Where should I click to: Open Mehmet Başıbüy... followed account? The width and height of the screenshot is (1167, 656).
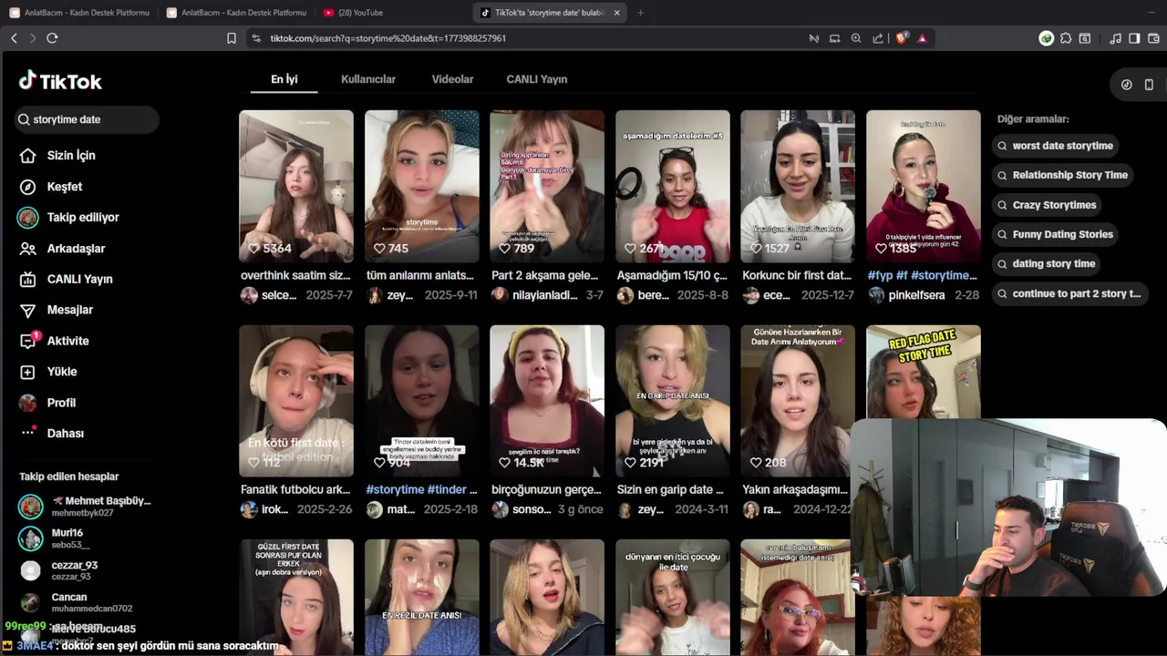[86, 507]
